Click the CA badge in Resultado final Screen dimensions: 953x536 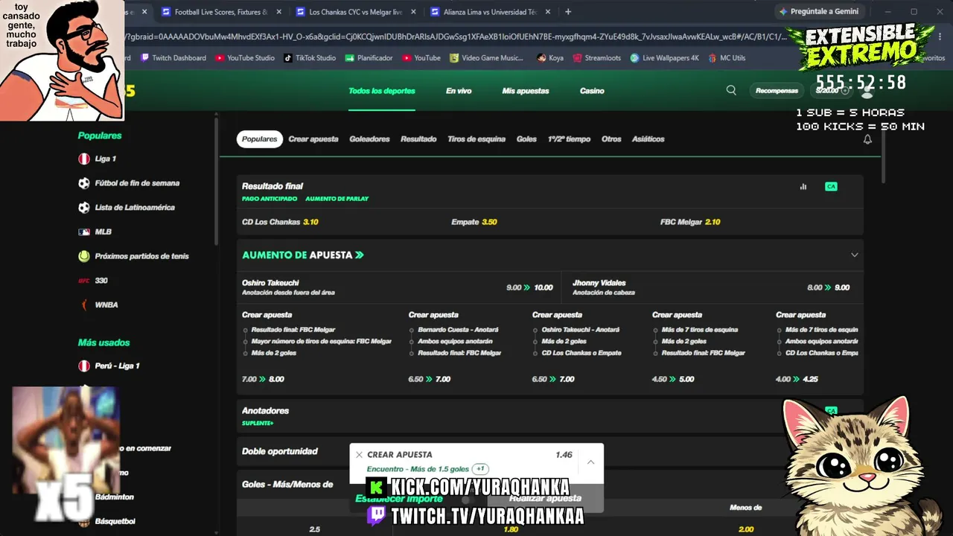point(831,186)
